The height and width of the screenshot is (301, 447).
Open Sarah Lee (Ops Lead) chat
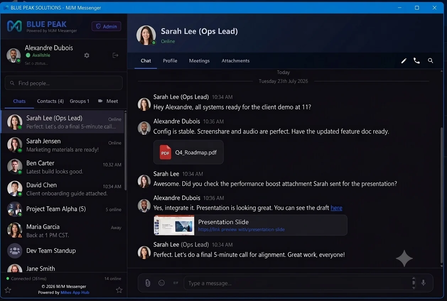click(x=62, y=122)
